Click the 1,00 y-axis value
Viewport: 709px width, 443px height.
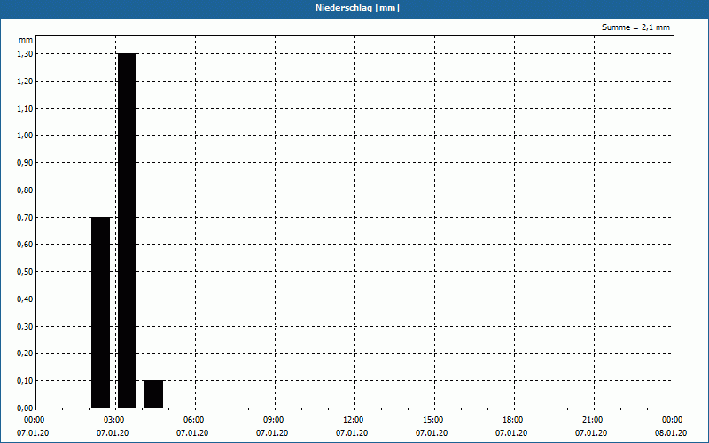(x=25, y=136)
